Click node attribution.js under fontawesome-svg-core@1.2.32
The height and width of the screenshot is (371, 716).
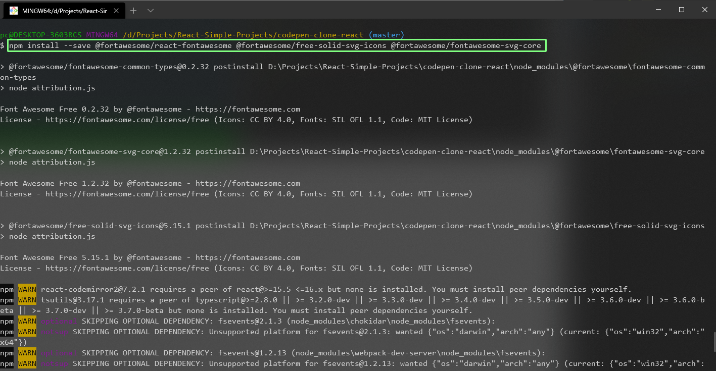click(x=52, y=162)
